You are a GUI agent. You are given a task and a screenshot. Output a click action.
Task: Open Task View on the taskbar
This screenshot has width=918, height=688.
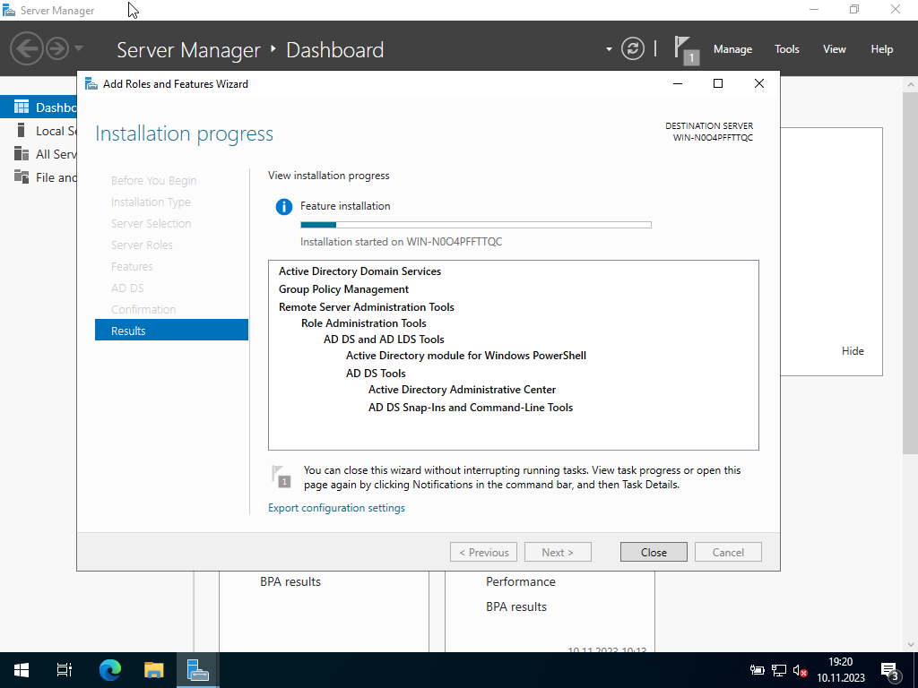(65, 670)
